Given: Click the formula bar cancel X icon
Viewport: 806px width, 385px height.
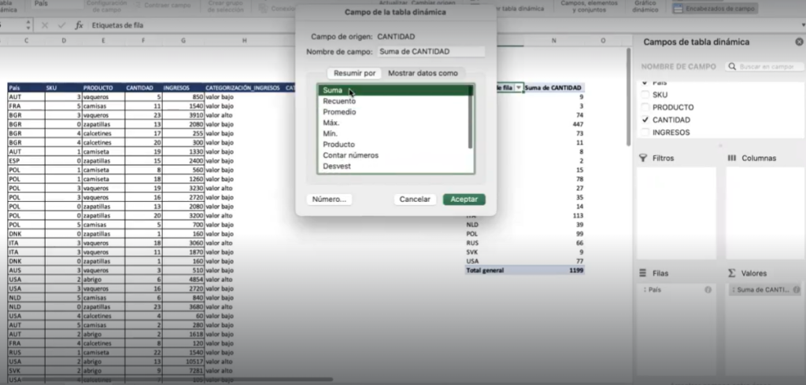Looking at the screenshot, I should point(45,25).
